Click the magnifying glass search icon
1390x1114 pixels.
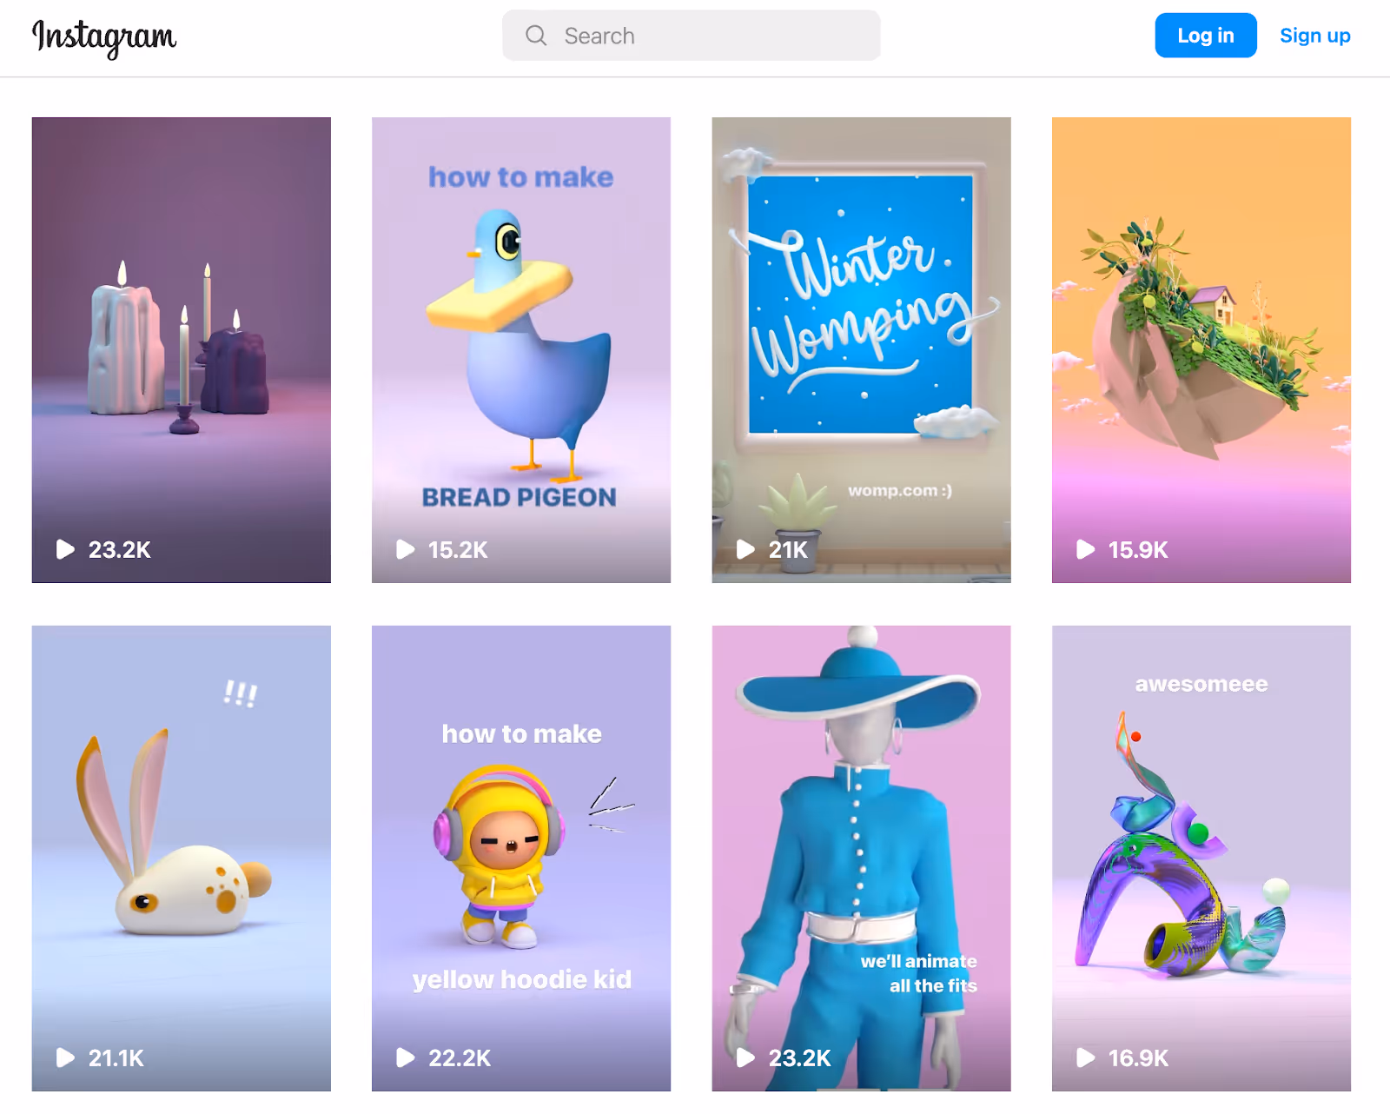pos(536,36)
